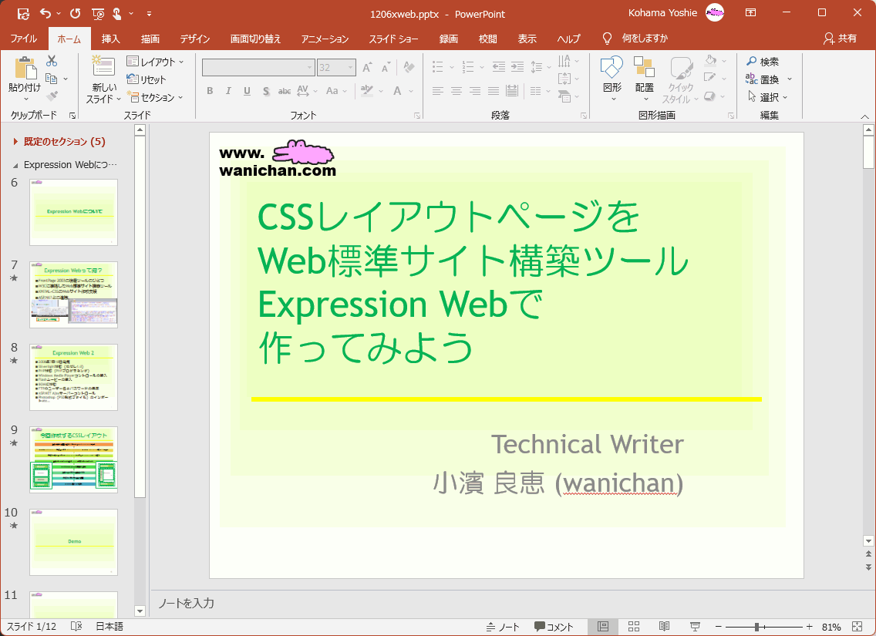The image size is (876, 636).
Task: Clear all formatting with the eraser icon
Action: (409, 68)
